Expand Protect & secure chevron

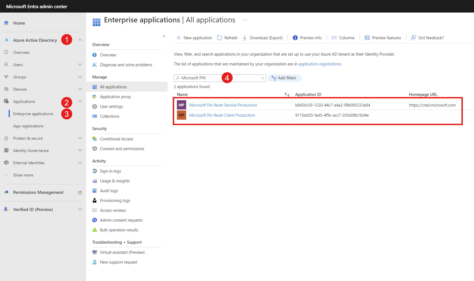pyautogui.click(x=80, y=138)
